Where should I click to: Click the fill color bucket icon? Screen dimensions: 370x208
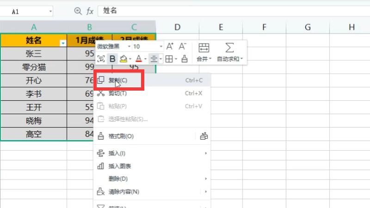point(123,59)
